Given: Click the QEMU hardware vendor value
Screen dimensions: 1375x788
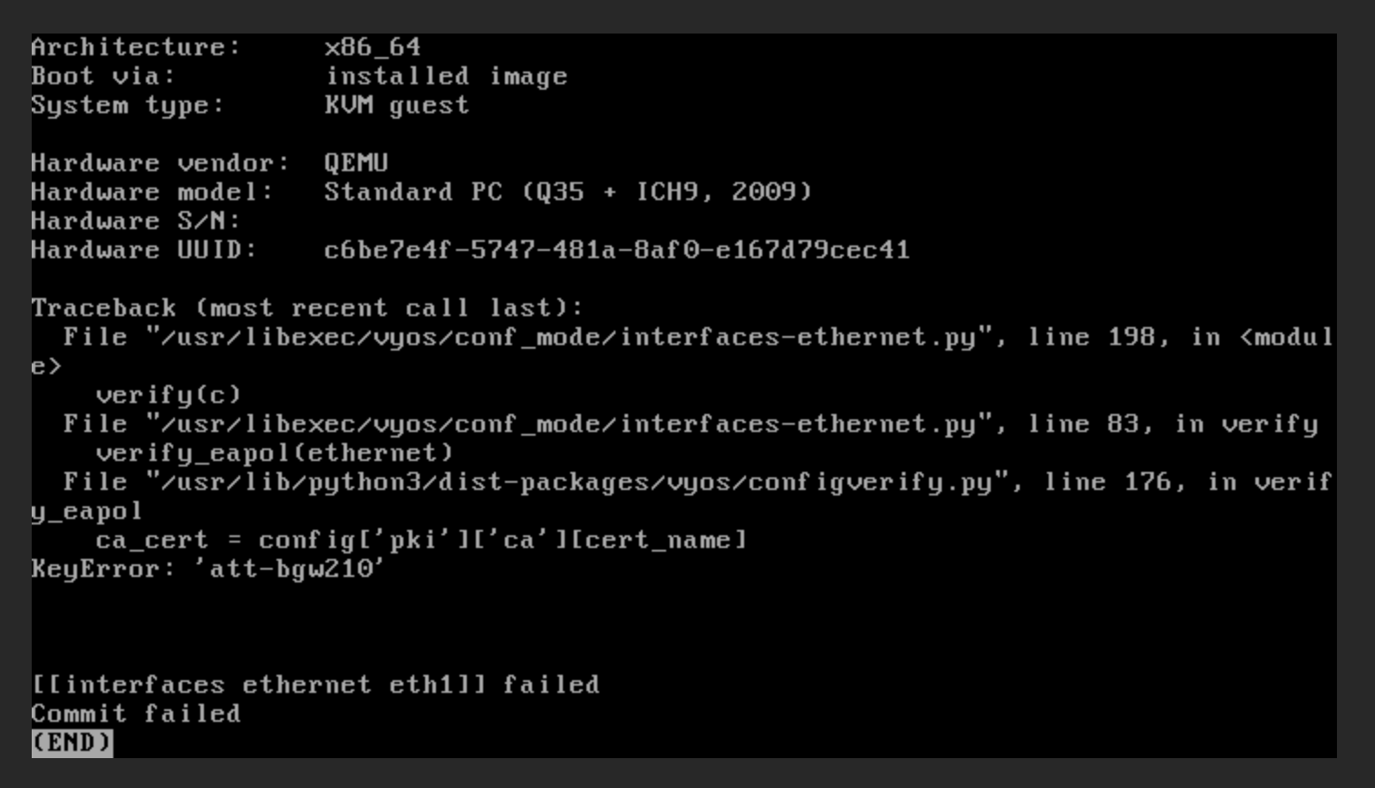Looking at the screenshot, I should [x=356, y=164].
